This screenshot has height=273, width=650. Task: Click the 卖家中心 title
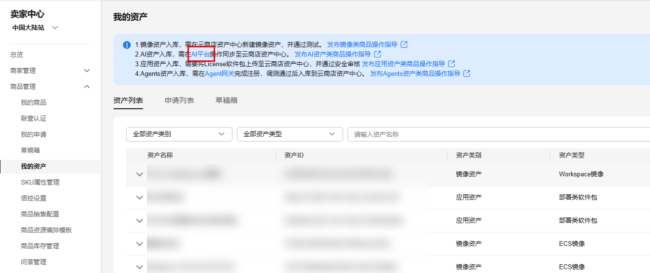coord(27,14)
